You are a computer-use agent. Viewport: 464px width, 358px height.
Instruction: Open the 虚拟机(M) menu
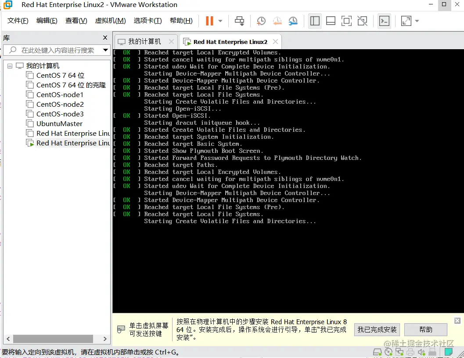coord(110,21)
